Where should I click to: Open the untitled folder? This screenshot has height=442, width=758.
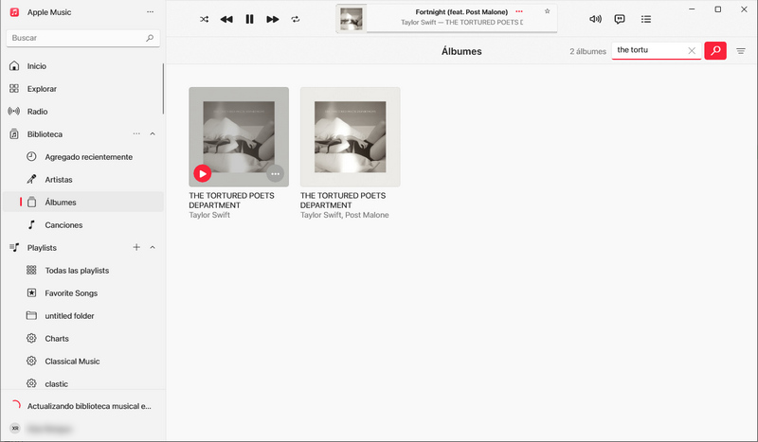(83, 316)
